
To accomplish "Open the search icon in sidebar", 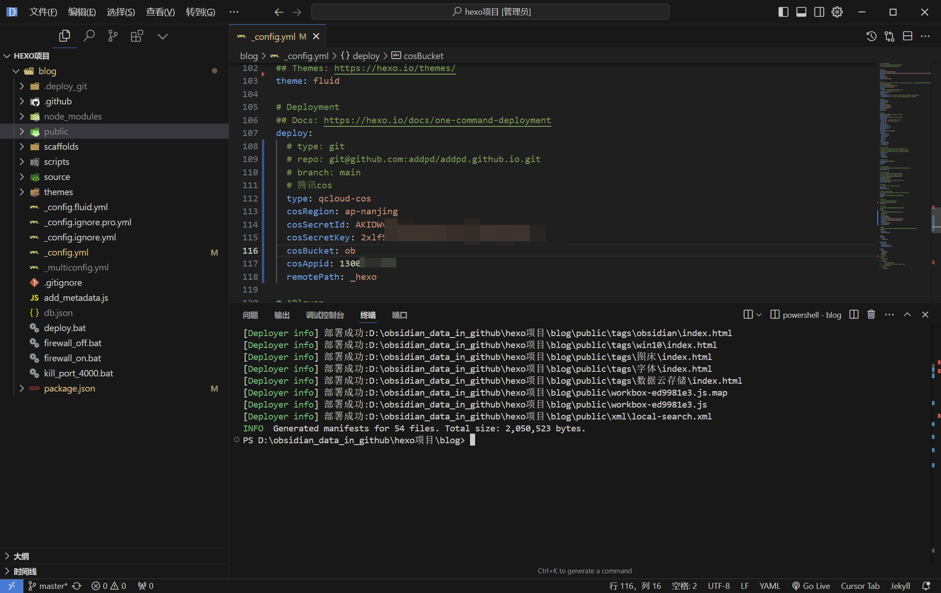I will (x=88, y=35).
